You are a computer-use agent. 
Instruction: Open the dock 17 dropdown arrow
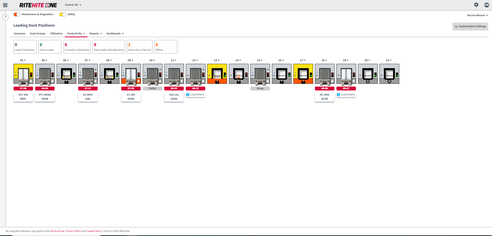pyautogui.click(x=305, y=60)
